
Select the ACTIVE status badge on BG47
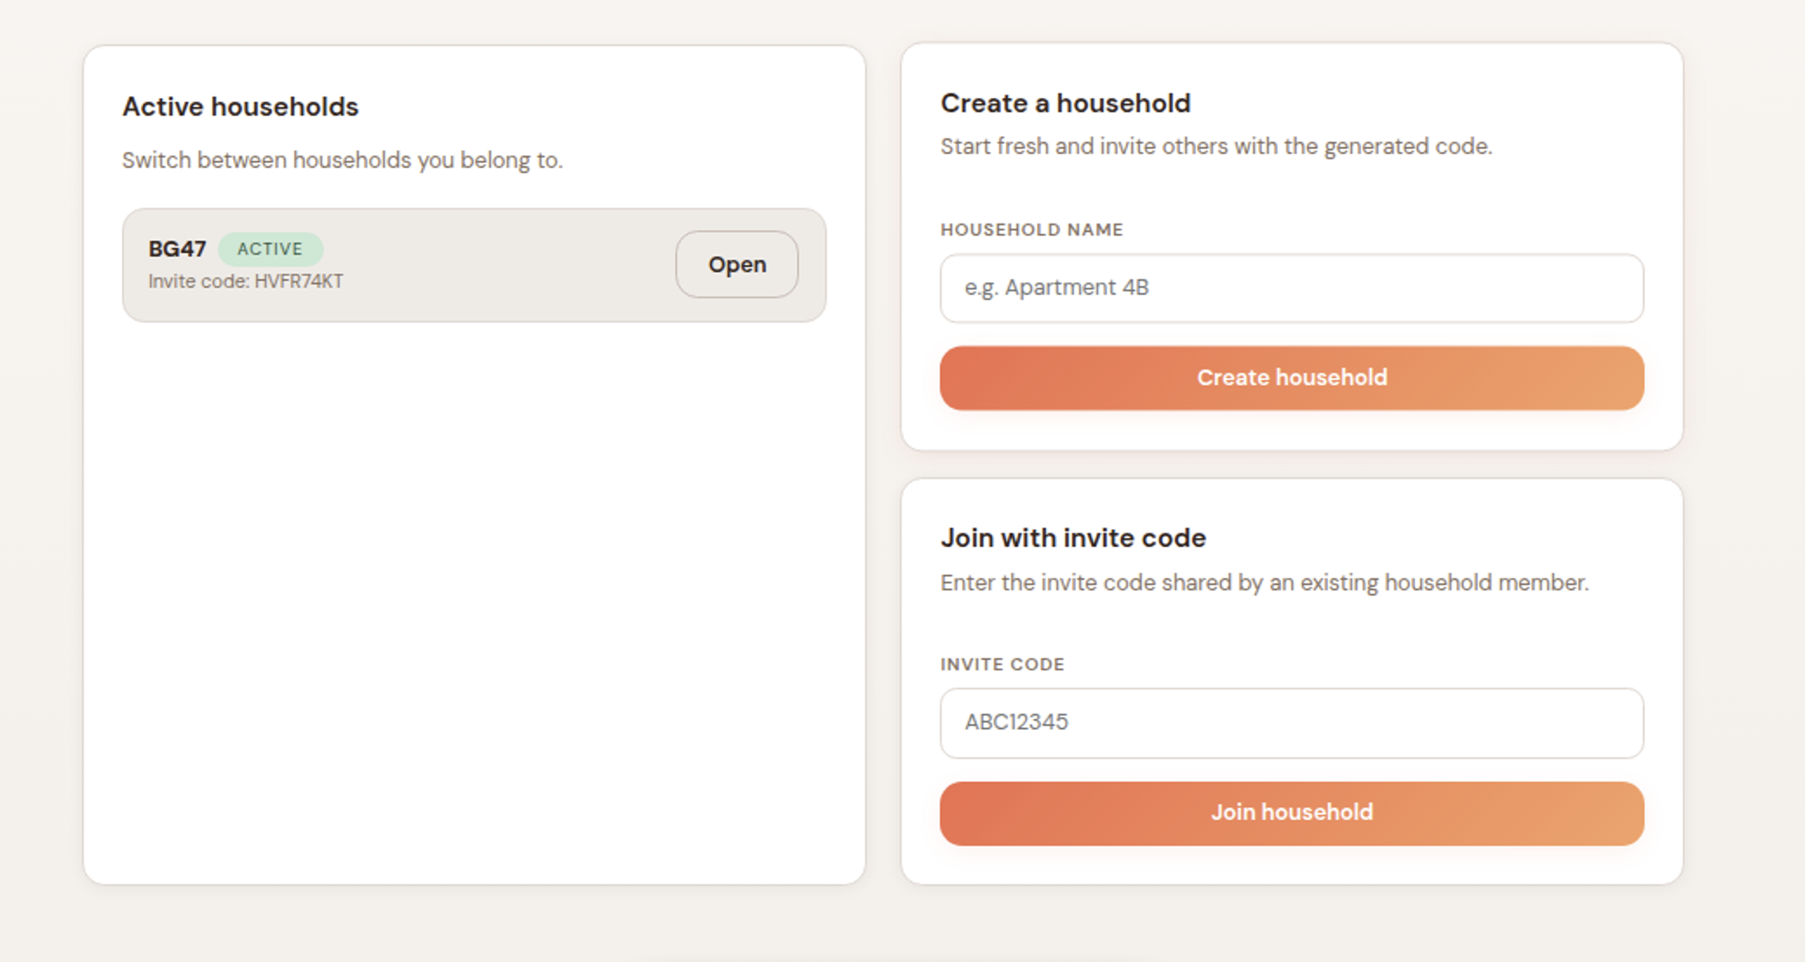point(271,249)
